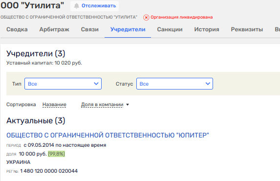Click the Уставный капитал: 10 020 руб. text

pos(44,63)
